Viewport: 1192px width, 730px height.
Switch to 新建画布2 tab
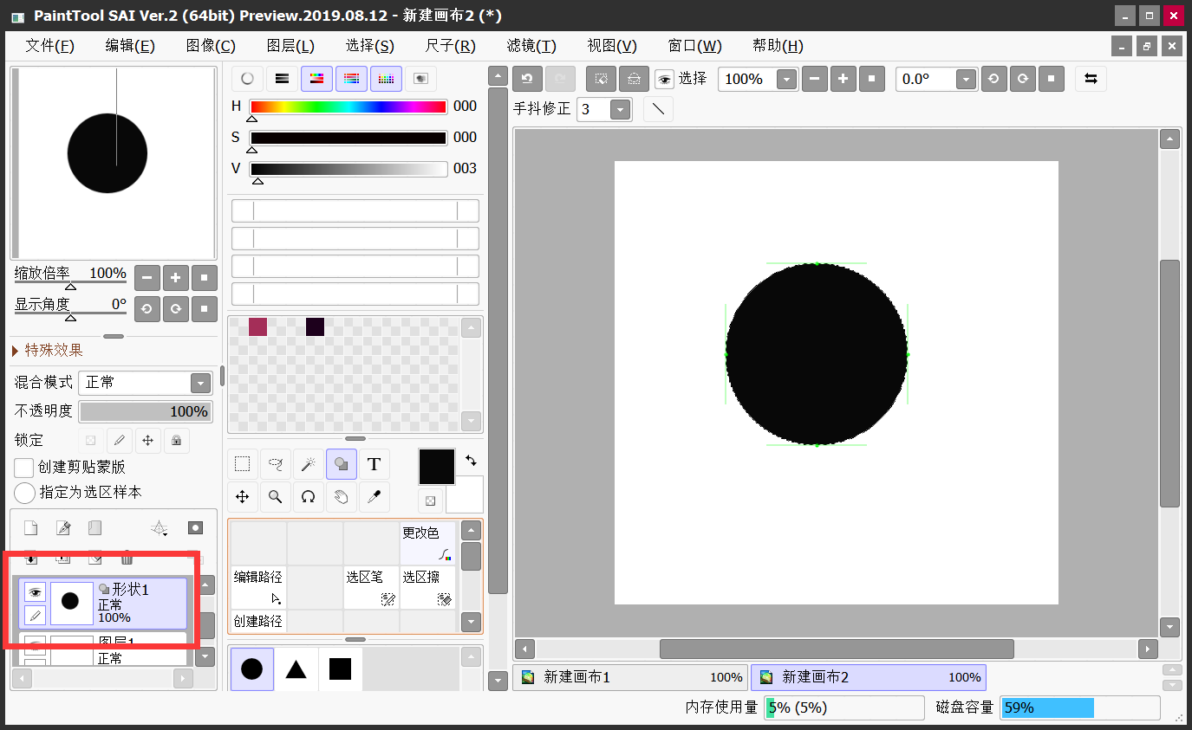(869, 677)
